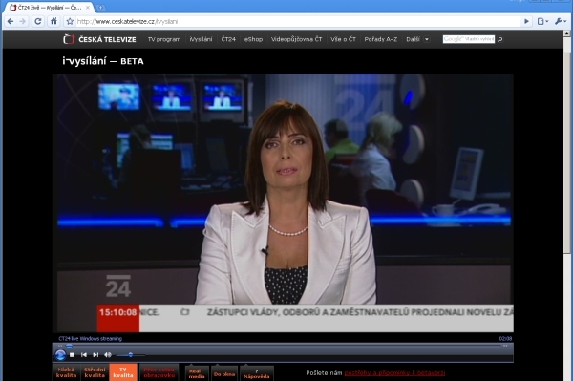Mute the player volume speaker icon

pyautogui.click(x=108, y=354)
